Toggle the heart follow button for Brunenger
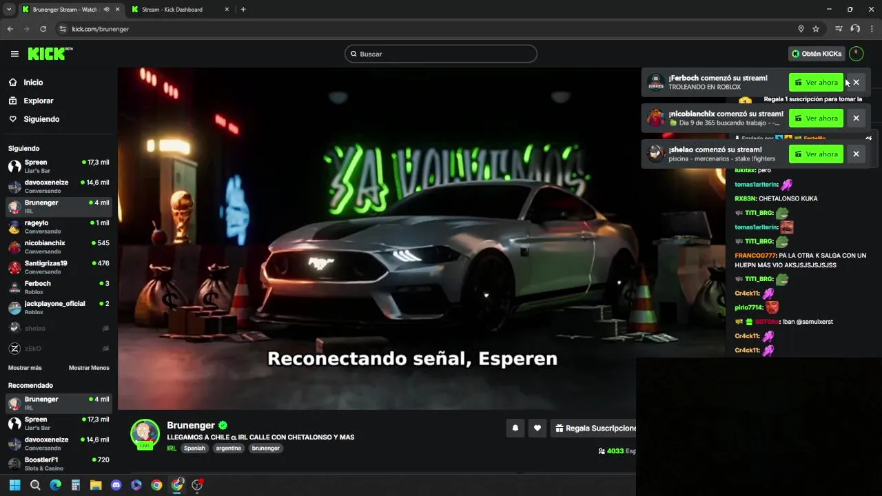 click(x=537, y=428)
